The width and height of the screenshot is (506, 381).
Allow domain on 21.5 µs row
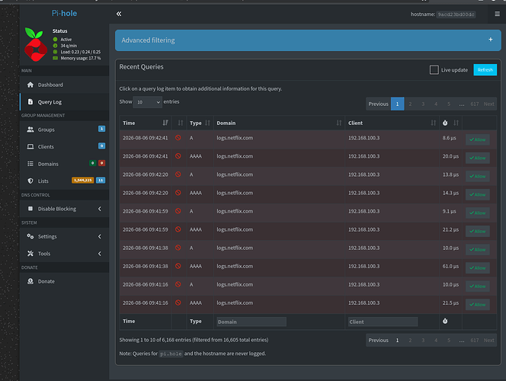tap(477, 305)
